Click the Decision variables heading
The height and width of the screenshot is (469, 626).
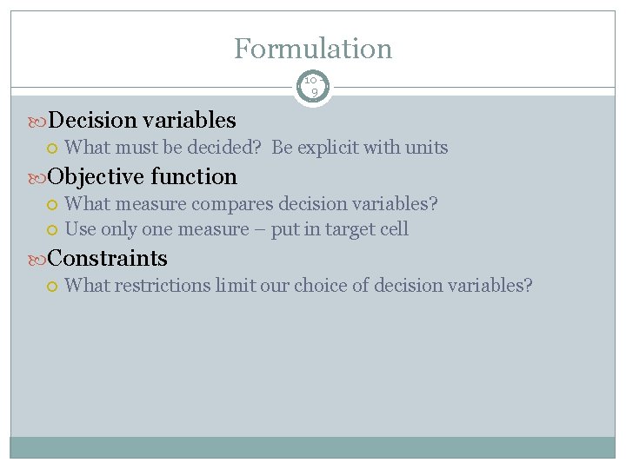[143, 120]
